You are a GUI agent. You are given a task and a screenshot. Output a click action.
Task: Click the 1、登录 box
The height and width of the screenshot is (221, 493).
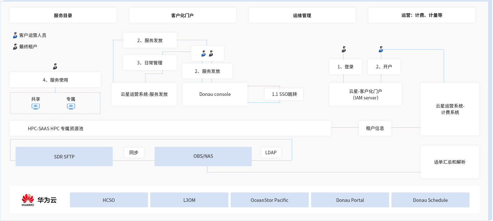(x=345, y=67)
